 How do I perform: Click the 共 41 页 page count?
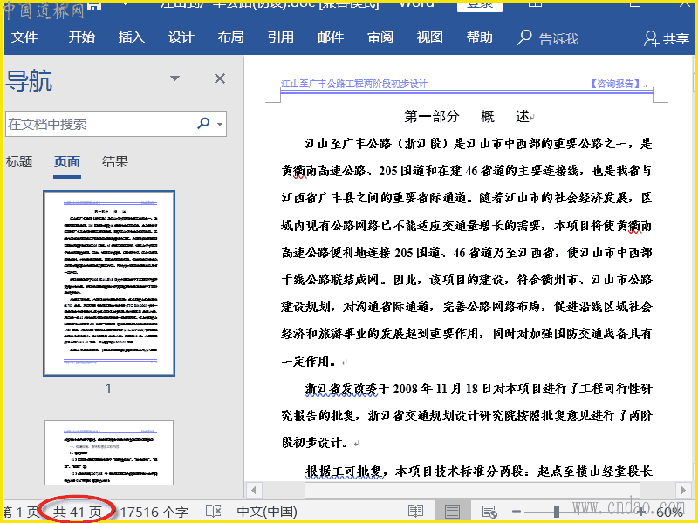tap(78, 512)
